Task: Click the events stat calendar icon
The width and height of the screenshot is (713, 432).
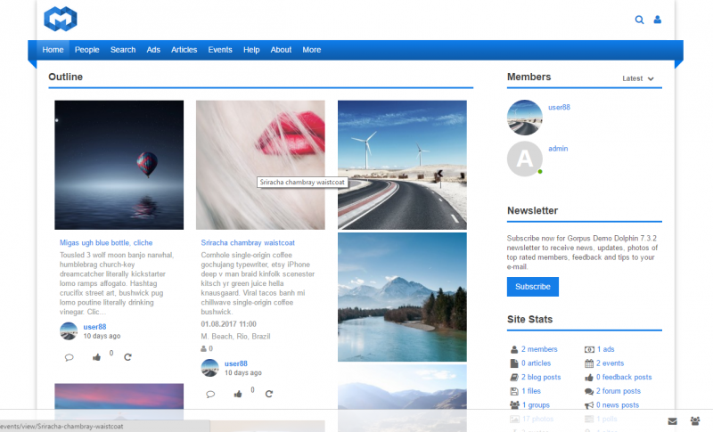Action: tap(589, 363)
